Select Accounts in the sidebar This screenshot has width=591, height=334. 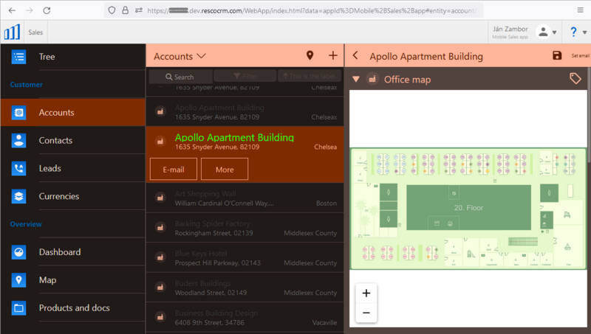point(72,112)
